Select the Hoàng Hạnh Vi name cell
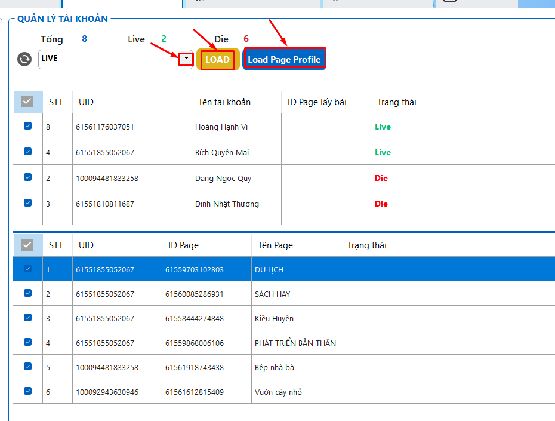555x421 pixels. (x=236, y=127)
